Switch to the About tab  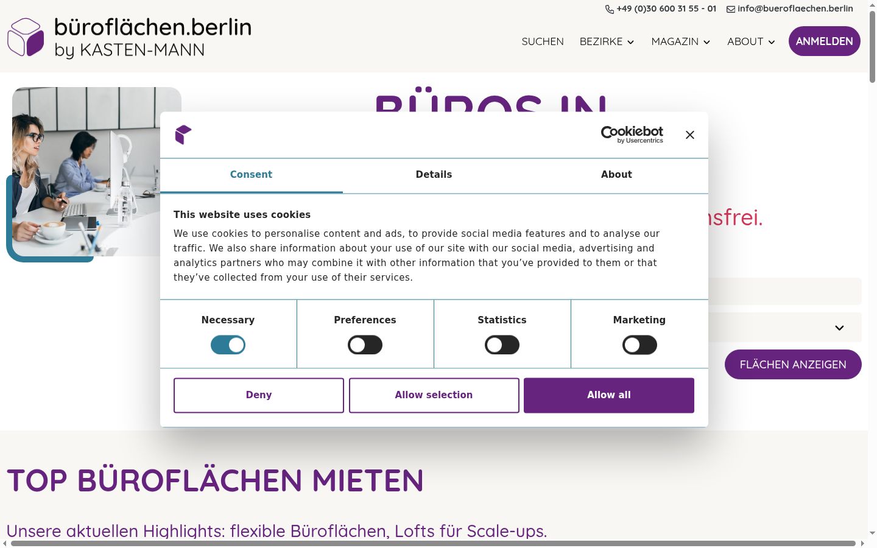click(x=616, y=175)
